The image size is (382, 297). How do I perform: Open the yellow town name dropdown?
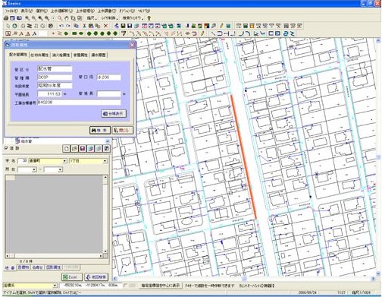coord(48,161)
